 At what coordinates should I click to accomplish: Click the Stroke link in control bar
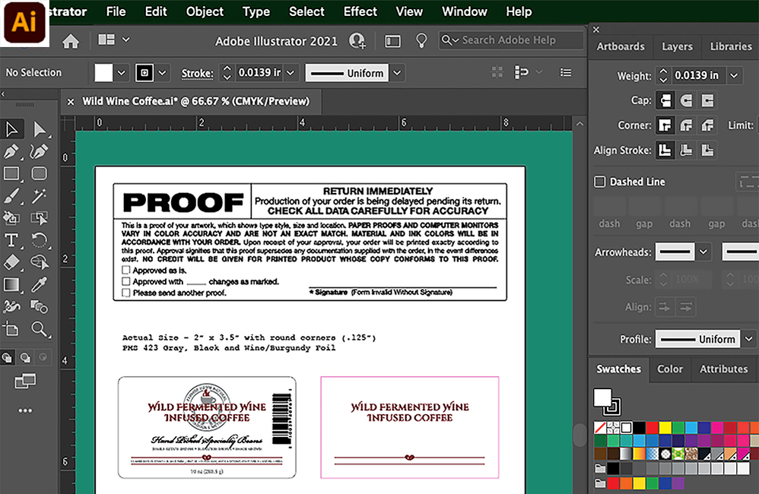[x=197, y=74]
